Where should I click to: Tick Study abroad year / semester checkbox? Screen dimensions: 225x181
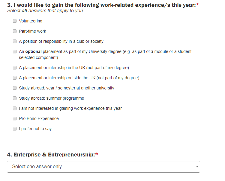click(x=15, y=88)
